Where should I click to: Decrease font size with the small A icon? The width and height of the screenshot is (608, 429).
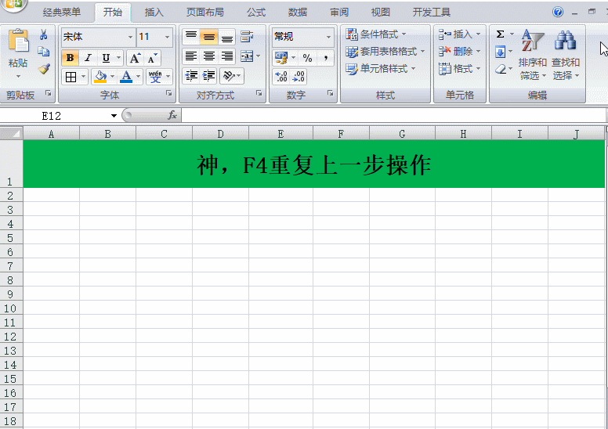pyautogui.click(x=152, y=58)
